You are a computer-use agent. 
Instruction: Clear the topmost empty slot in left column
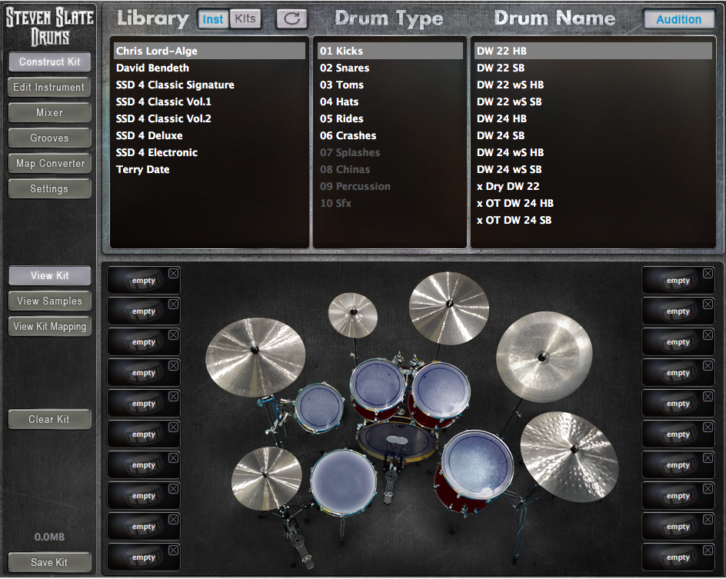tap(173, 274)
